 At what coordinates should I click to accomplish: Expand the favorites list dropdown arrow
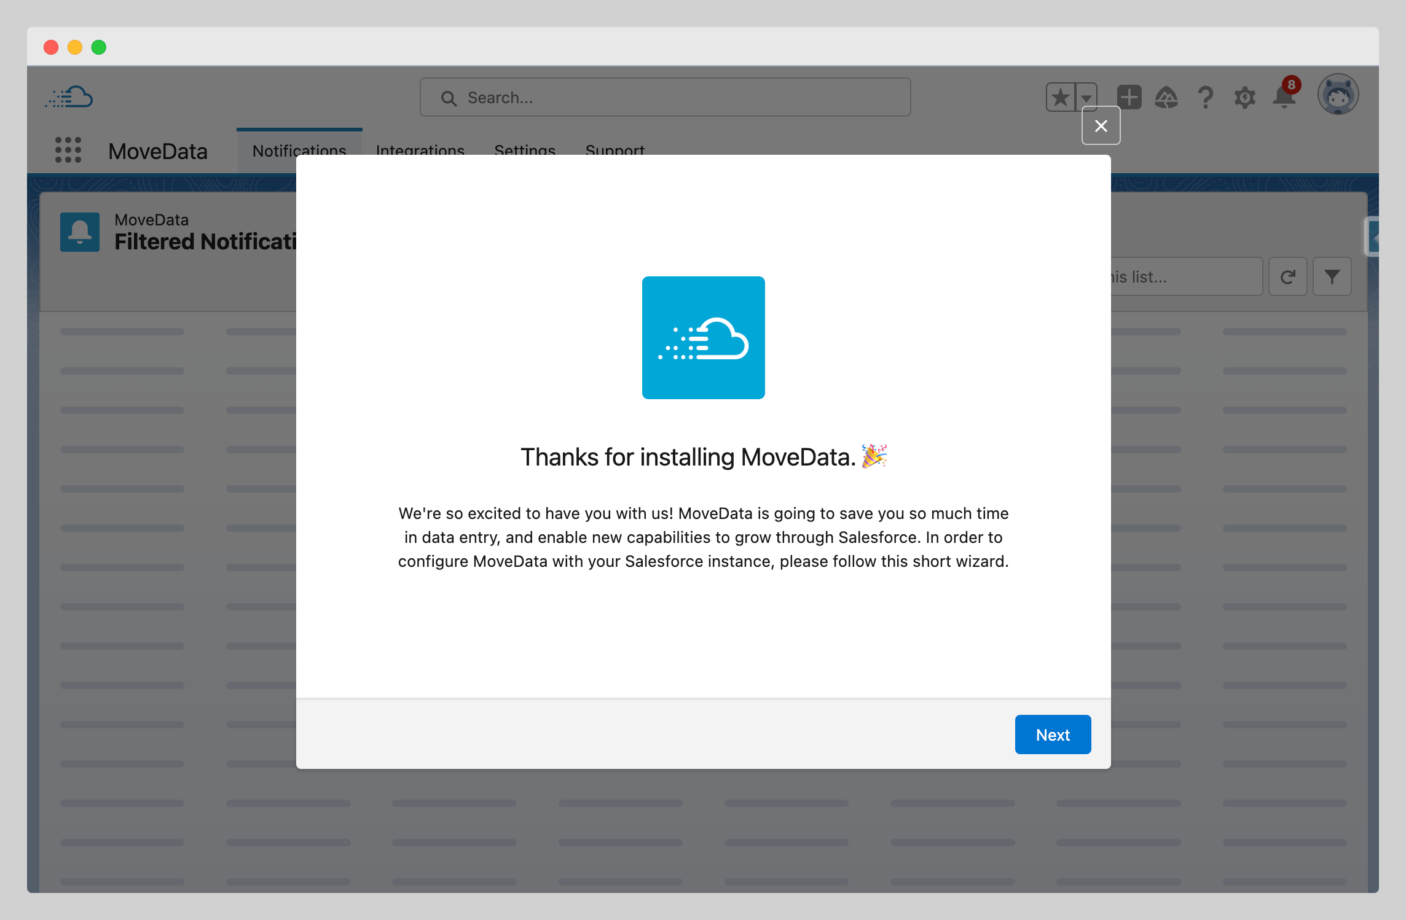point(1086,97)
